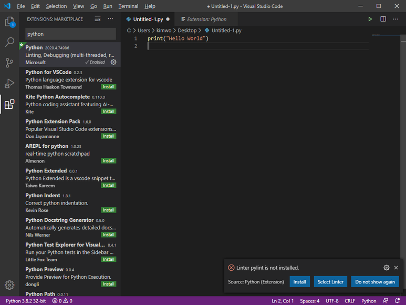The height and width of the screenshot is (305, 406).
Task: Toggle the Extensions view icon
Action: [9, 104]
